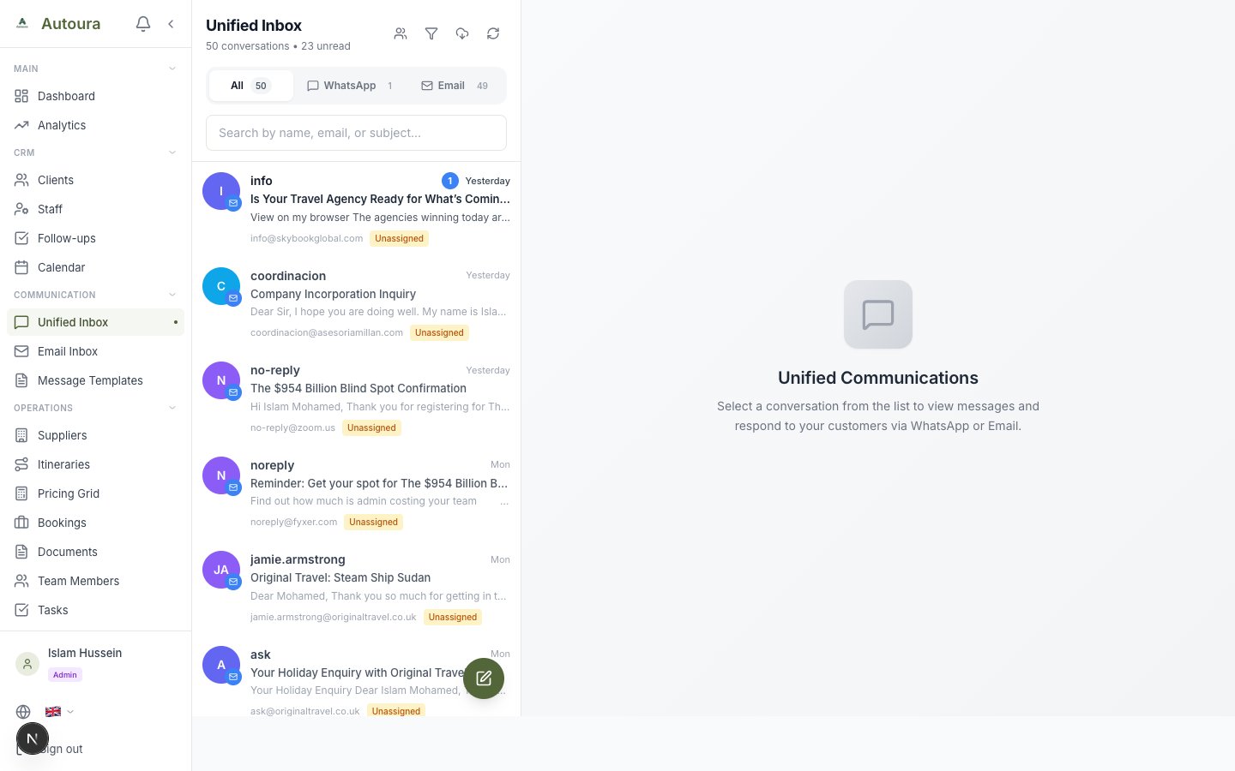Screen dimensions: 1235x771
Task: Open the Company Incorporation Inquiry conversation
Action: (x=356, y=304)
